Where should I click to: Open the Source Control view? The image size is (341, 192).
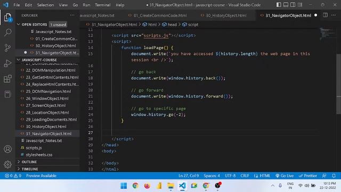pyautogui.click(x=7, y=47)
